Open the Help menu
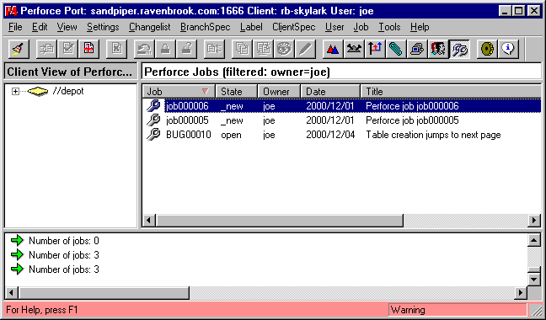The width and height of the screenshot is (546, 320). 420,27
